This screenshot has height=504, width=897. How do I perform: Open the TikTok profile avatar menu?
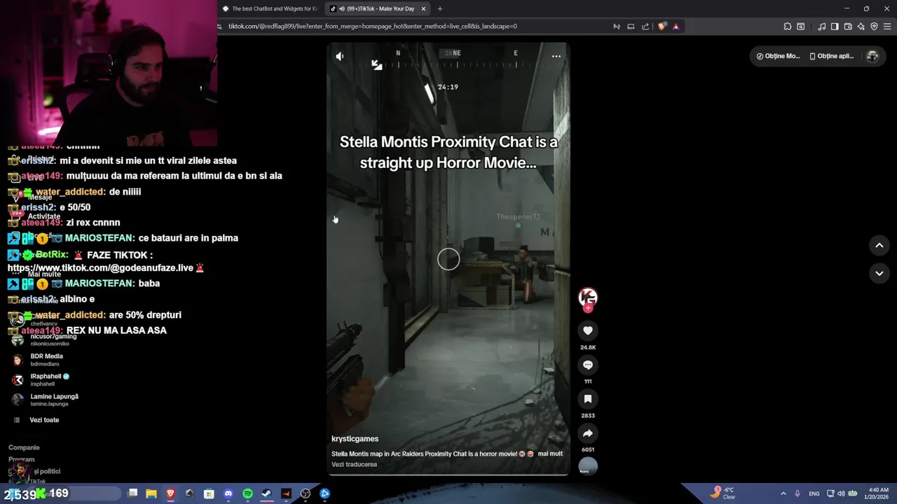point(872,56)
